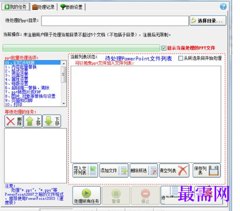Click the green processing progress bar
Screen dimensions: 240x211
(81, 48)
